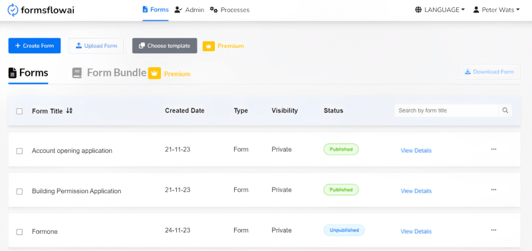The width and height of the screenshot is (532, 251).
Task: Open the Peter Wats user menu
Action: pyautogui.click(x=496, y=10)
